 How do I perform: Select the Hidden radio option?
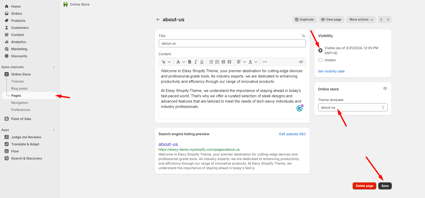point(320,60)
